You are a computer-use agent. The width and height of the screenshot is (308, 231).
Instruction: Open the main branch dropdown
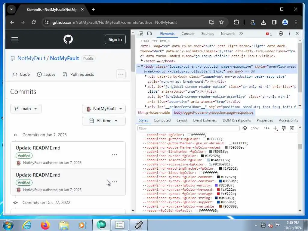[x=26, y=109]
